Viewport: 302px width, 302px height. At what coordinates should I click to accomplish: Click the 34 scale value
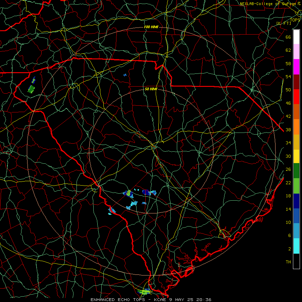pos(288,143)
